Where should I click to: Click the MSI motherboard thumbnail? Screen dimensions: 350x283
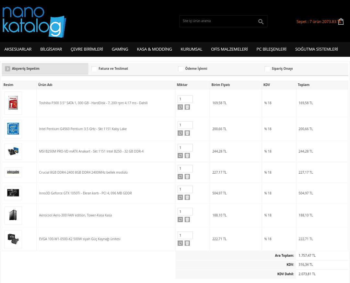(13, 151)
